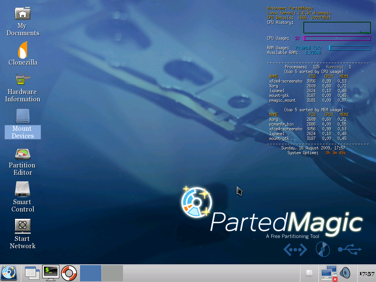Image resolution: width=376 pixels, height=282 pixels.
Task: Launch the terminal from the taskbar
Action: pos(51,273)
